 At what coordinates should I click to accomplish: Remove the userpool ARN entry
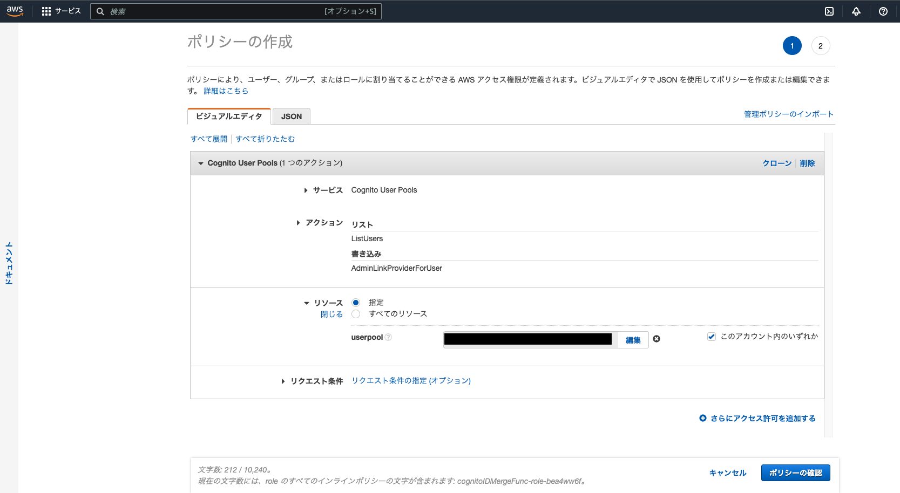657,339
